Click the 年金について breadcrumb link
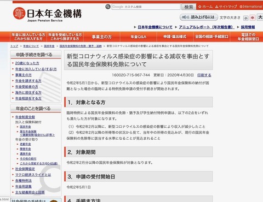 [x=31, y=46]
